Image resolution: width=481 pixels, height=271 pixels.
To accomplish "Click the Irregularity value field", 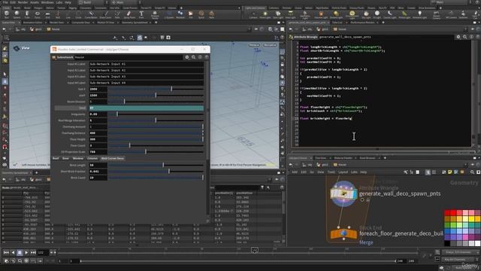I will (98, 114).
